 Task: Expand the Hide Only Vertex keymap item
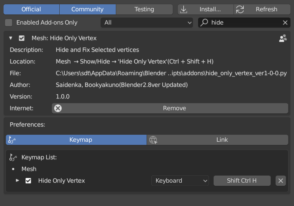(x=17, y=181)
